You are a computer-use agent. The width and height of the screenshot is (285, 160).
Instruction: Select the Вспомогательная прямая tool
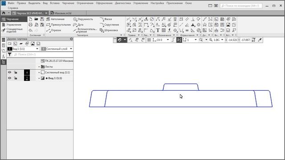click(x=85, y=30)
